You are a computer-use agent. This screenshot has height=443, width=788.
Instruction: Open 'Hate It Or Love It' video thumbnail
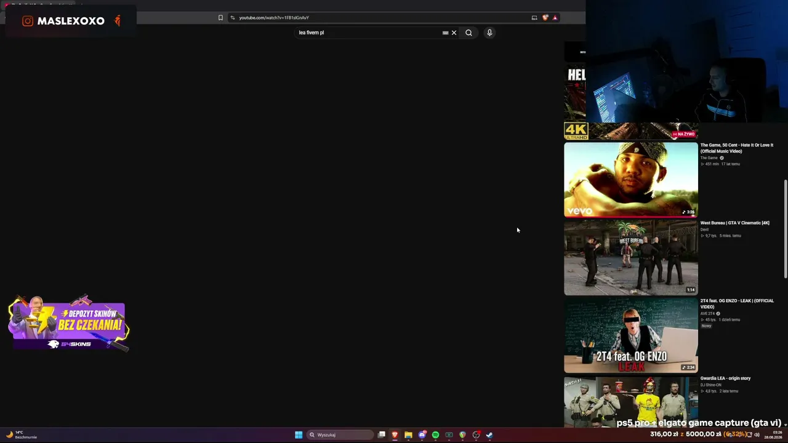(x=631, y=180)
